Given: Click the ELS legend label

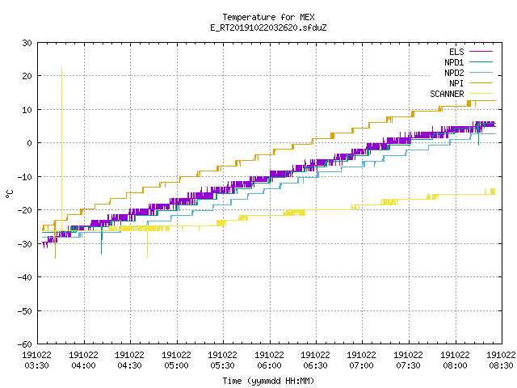Looking at the screenshot, I should pos(456,52).
